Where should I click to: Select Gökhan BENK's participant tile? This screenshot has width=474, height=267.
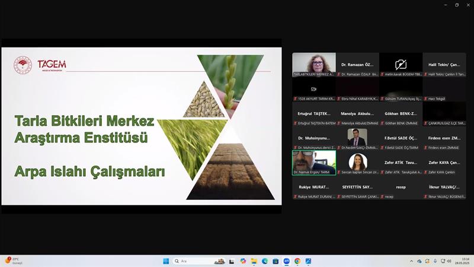[401, 113]
